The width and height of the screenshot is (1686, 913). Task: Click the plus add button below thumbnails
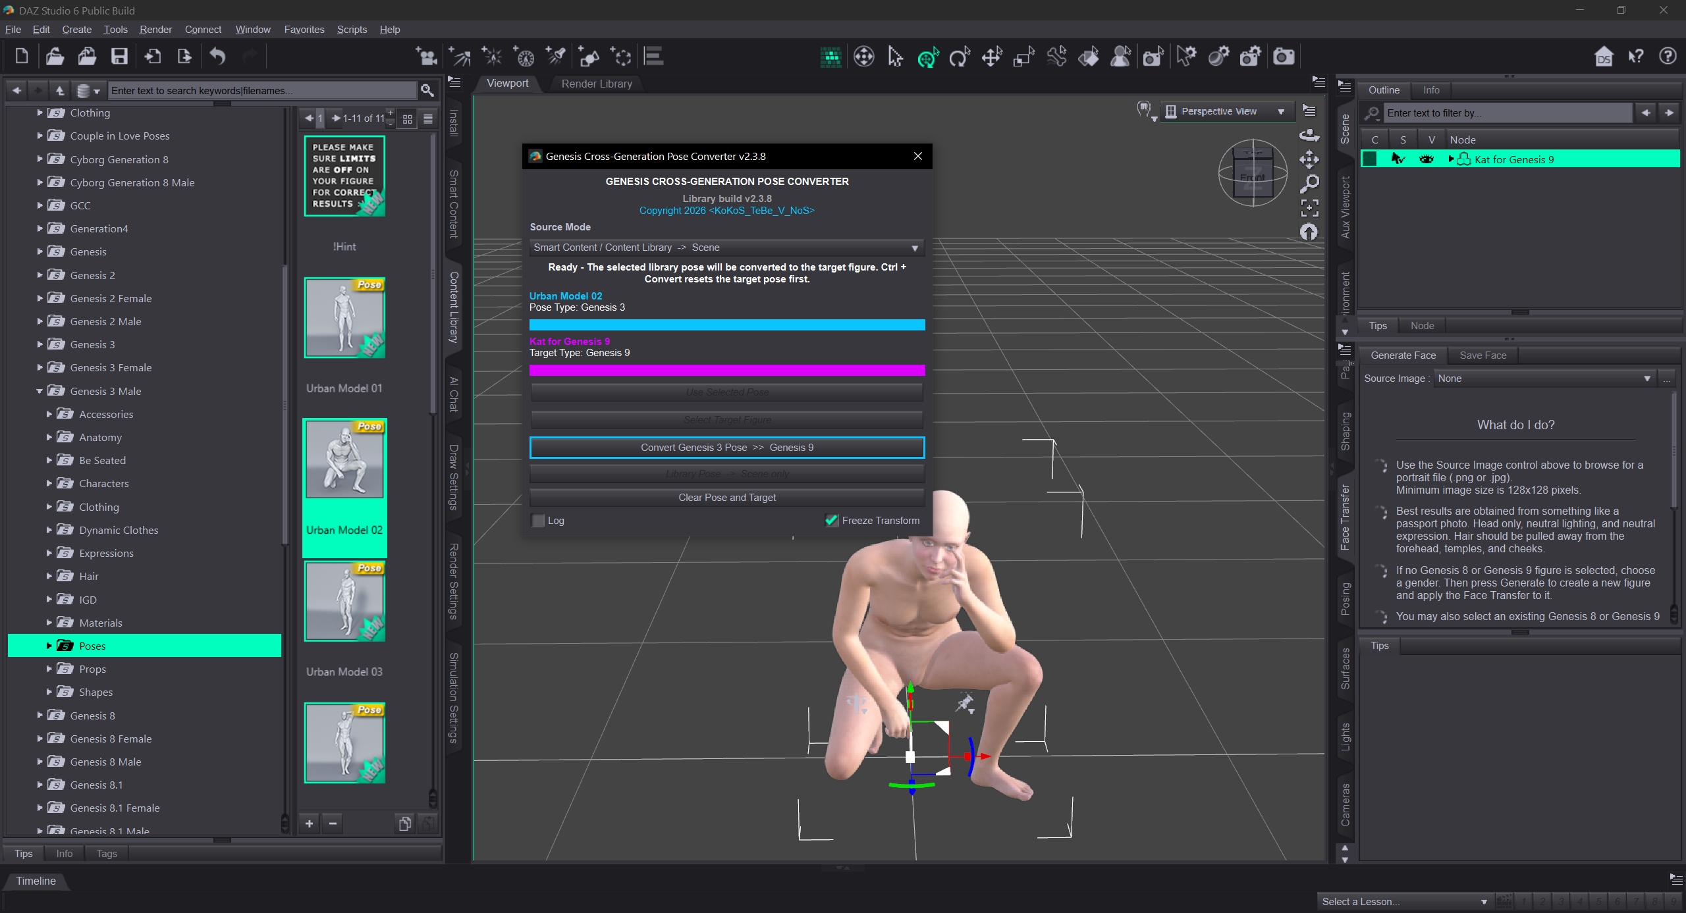310,823
